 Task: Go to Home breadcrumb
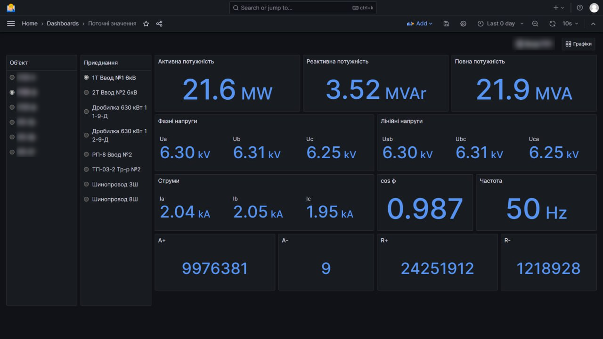(x=30, y=24)
